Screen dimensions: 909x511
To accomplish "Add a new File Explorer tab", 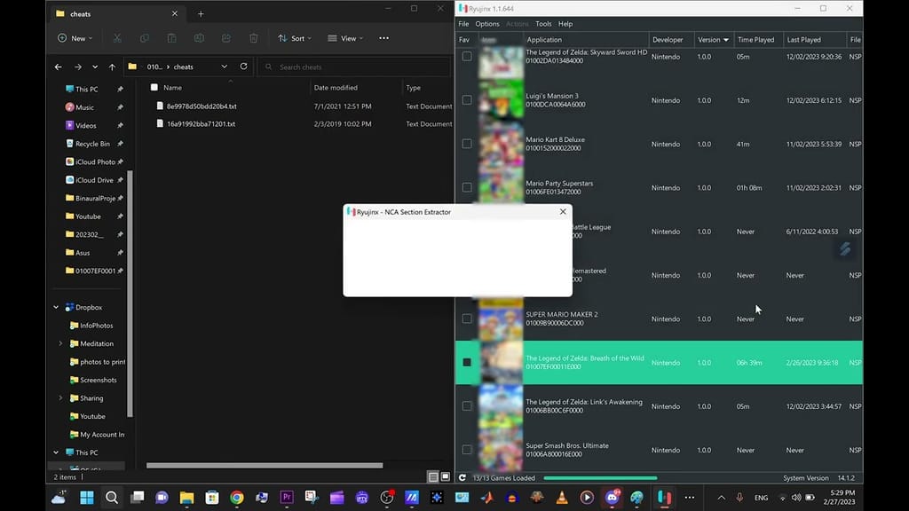I will pos(201,14).
